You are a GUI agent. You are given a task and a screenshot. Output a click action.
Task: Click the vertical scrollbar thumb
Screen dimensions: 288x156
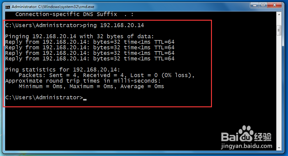coord(279,30)
